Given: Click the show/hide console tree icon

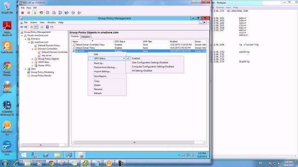Looking at the screenshot, I should tap(36, 27).
